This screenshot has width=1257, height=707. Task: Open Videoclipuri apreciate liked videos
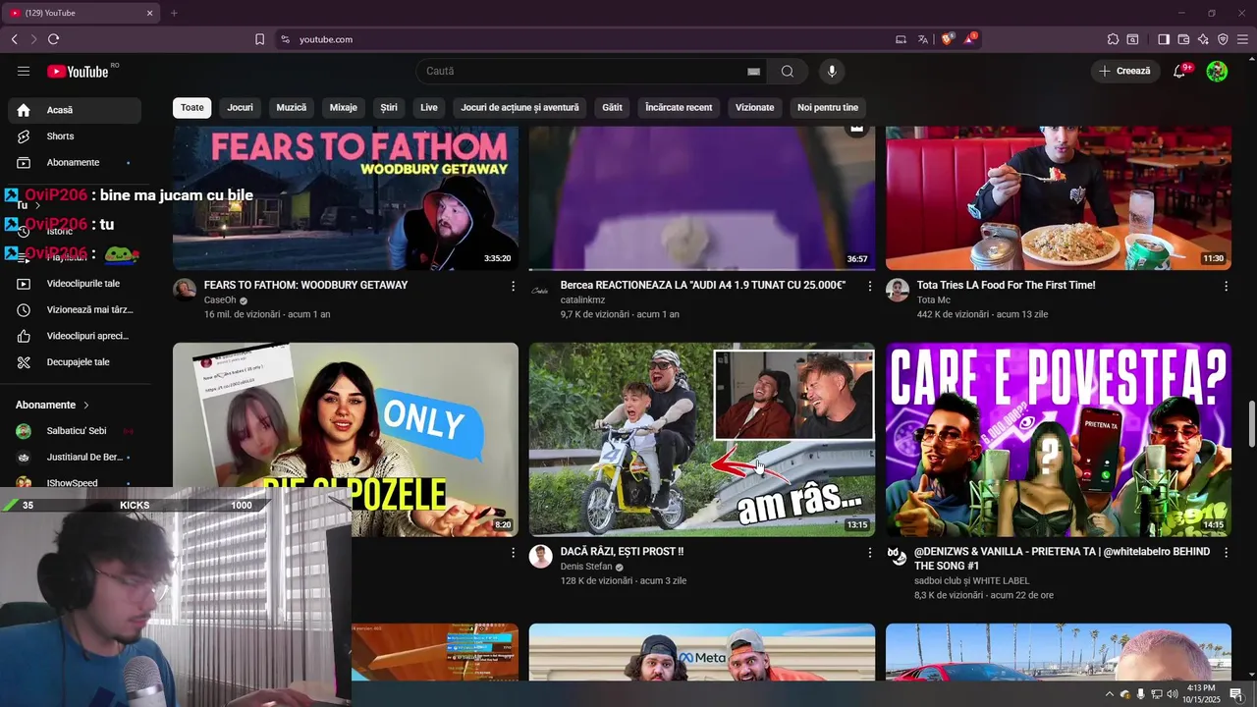[75, 336]
